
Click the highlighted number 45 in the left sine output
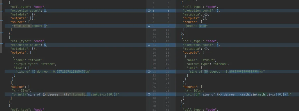click(x=33, y=71)
